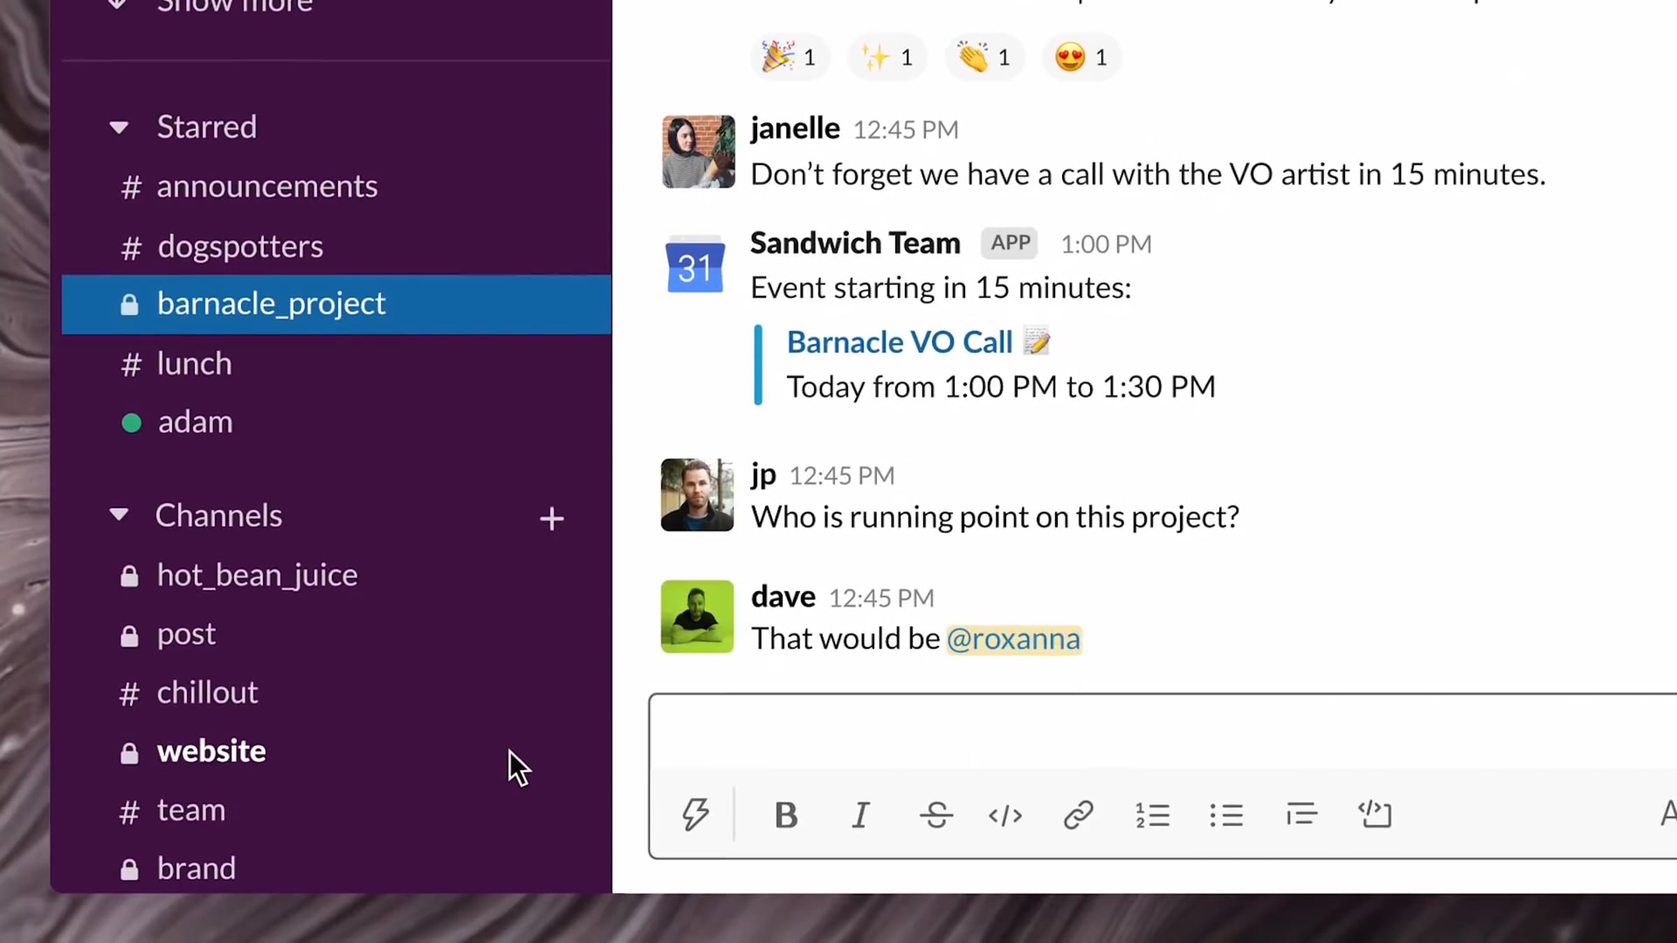The image size is (1677, 943).
Task: Apply strikethrough formatting
Action: 936,815
